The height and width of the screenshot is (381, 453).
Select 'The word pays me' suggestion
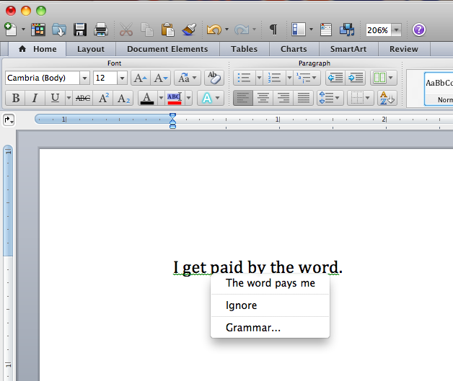click(x=270, y=283)
